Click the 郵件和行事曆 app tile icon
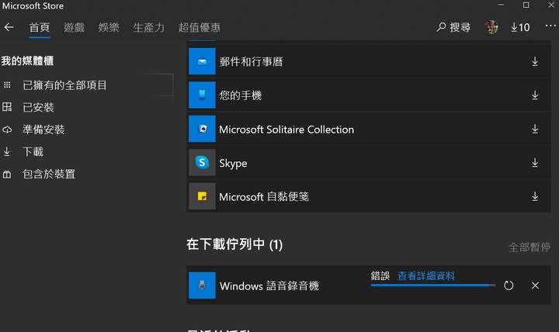This screenshot has width=559, height=332. [202, 61]
